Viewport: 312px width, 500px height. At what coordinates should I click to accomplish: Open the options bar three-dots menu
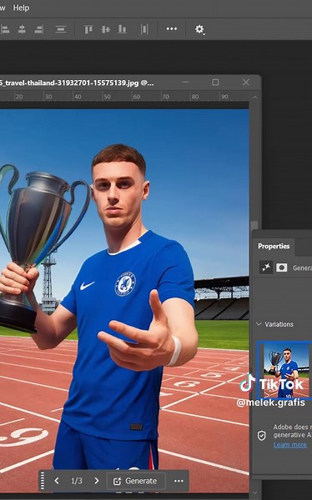[172, 29]
